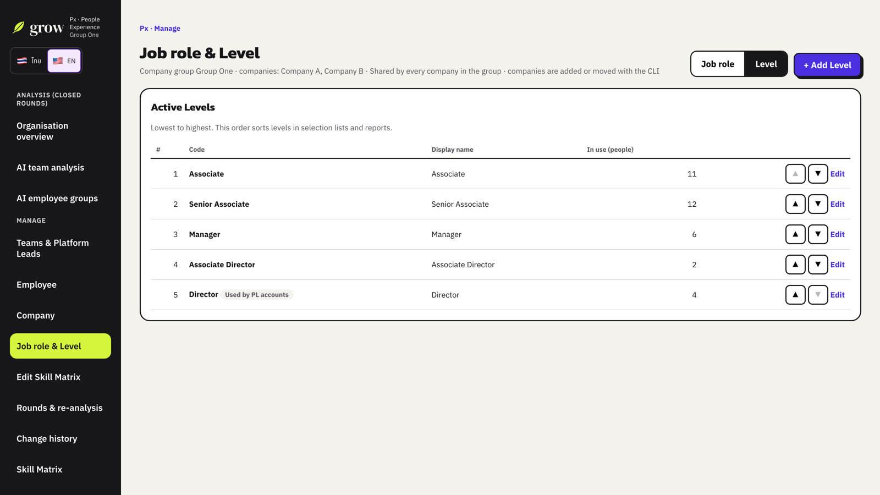The width and height of the screenshot is (880, 495).
Task: Move Manager level down
Action: pos(818,234)
